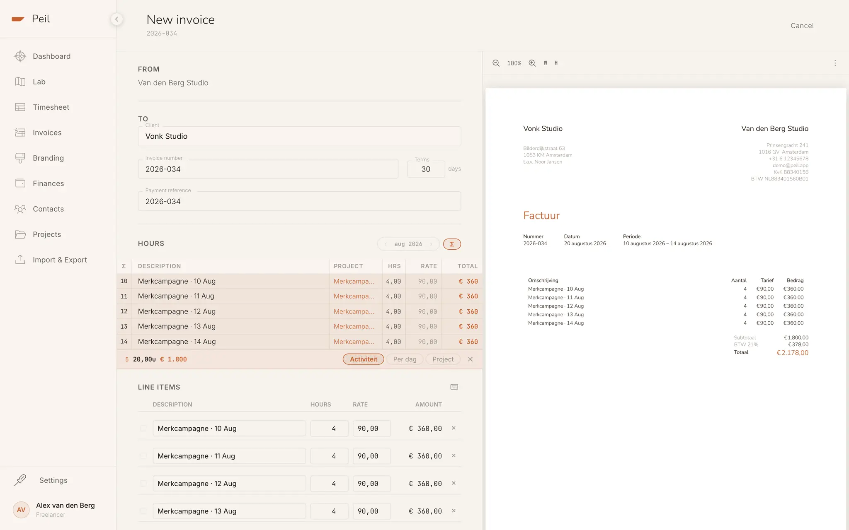The image size is (849, 530).
Task: Click the Factuur heading in the preview
Action: [541, 215]
